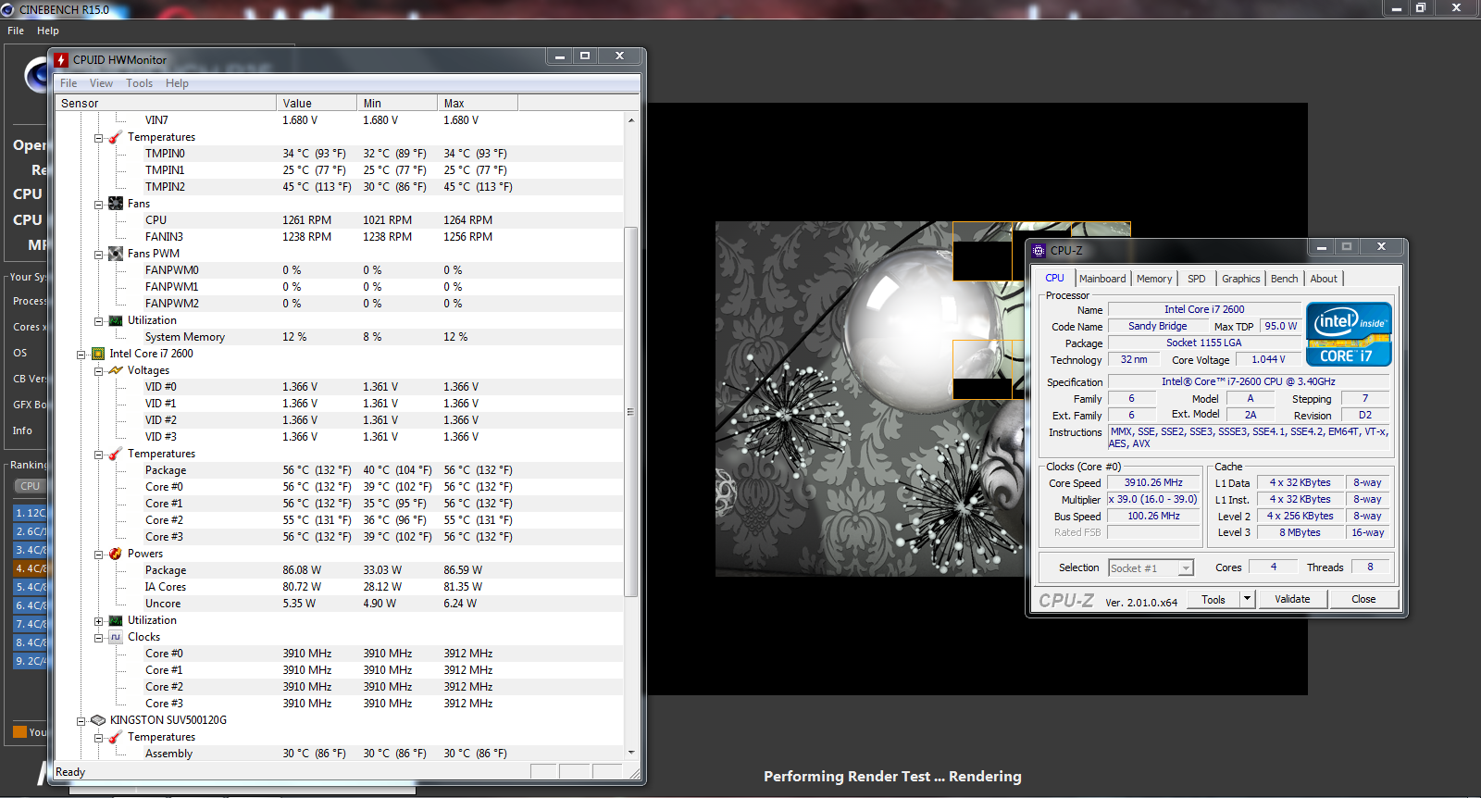Click the Cinebench title bar icon
The image size is (1481, 798).
7,9
